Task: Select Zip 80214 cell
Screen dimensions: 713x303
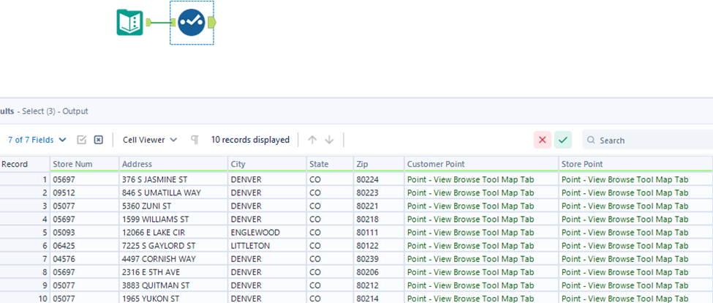Action: coord(380,298)
